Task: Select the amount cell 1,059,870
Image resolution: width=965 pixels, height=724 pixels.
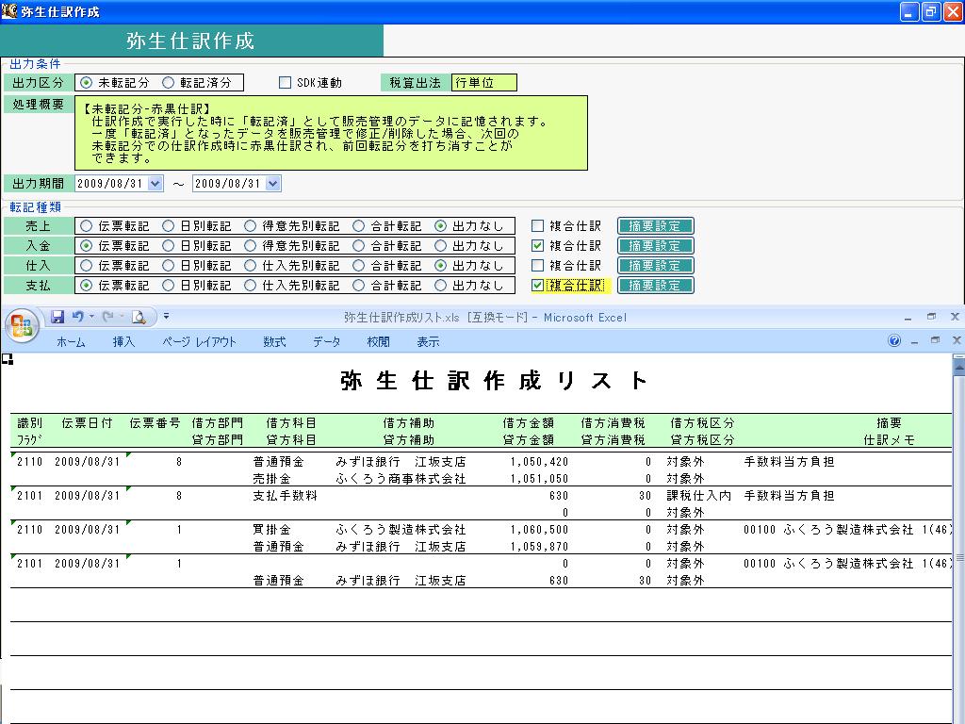Action: [x=539, y=546]
